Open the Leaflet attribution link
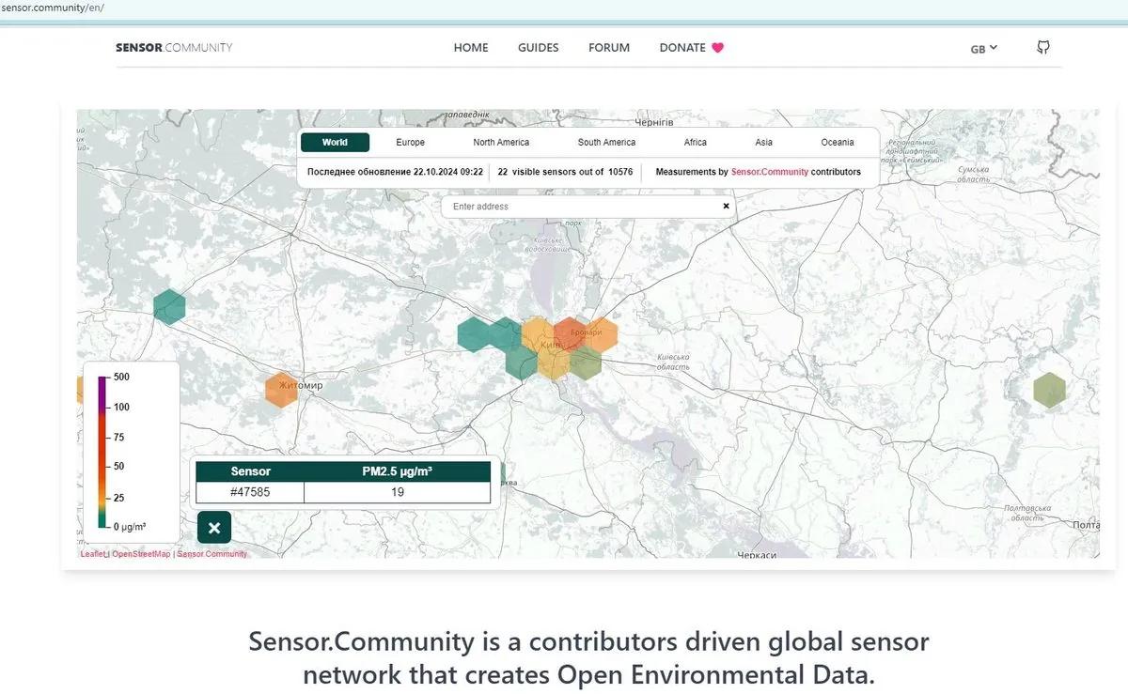 [93, 554]
